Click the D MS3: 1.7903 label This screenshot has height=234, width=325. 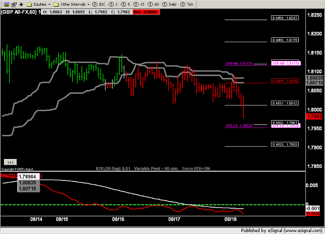pos(285,145)
